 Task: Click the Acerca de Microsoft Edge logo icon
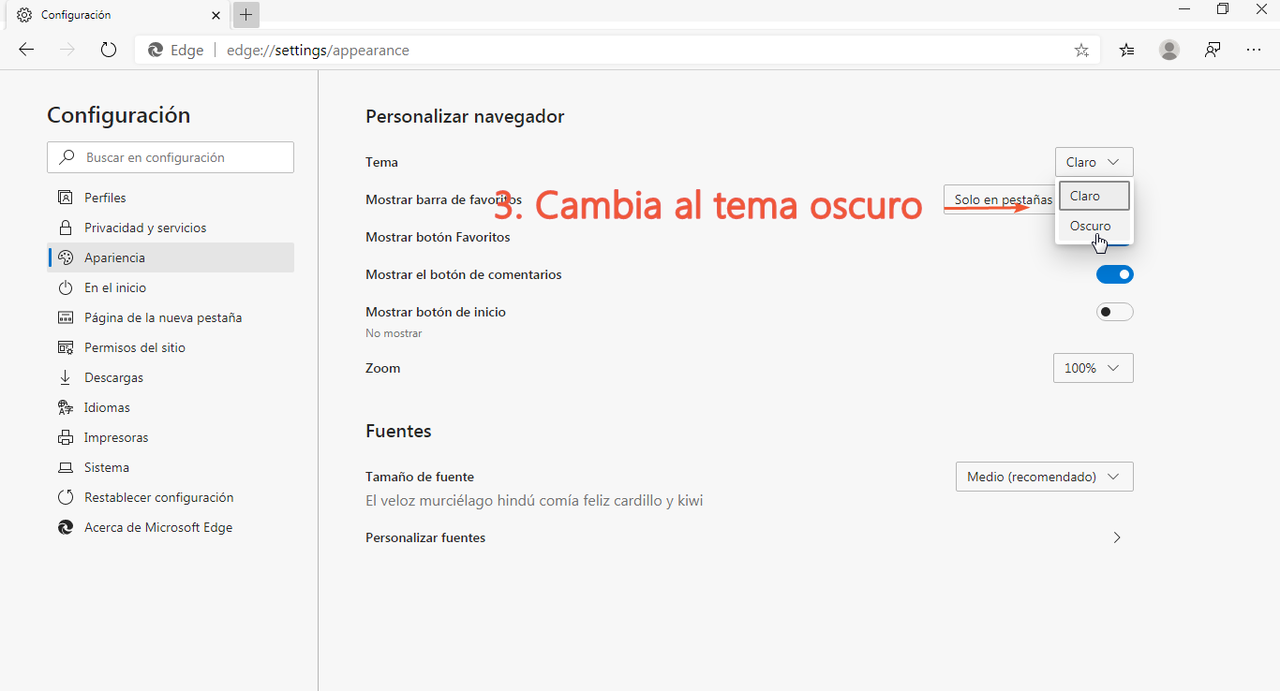[66, 527]
